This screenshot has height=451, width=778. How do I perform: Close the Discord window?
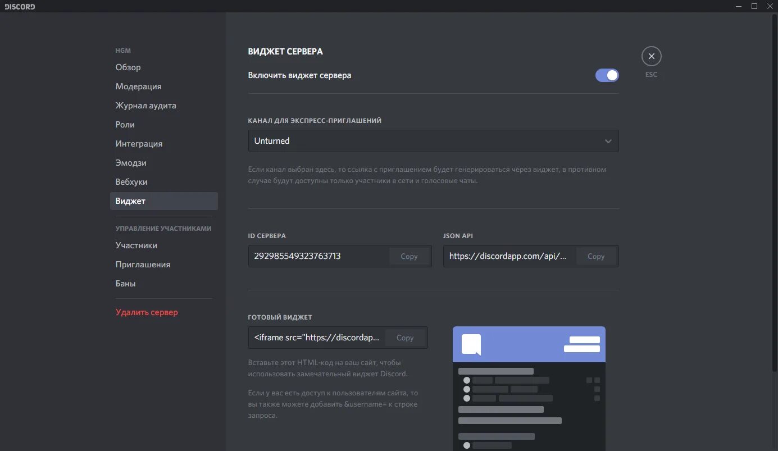(770, 6)
